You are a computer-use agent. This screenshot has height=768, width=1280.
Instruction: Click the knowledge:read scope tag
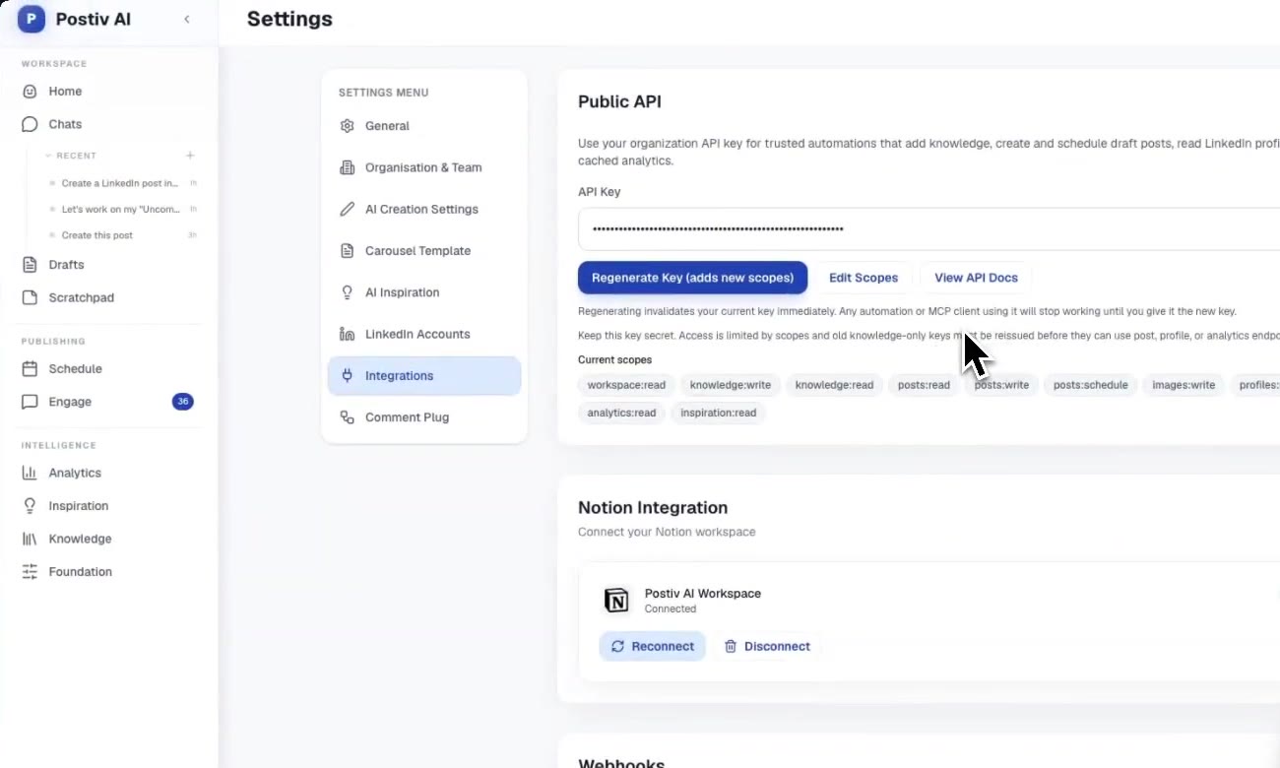pos(834,385)
